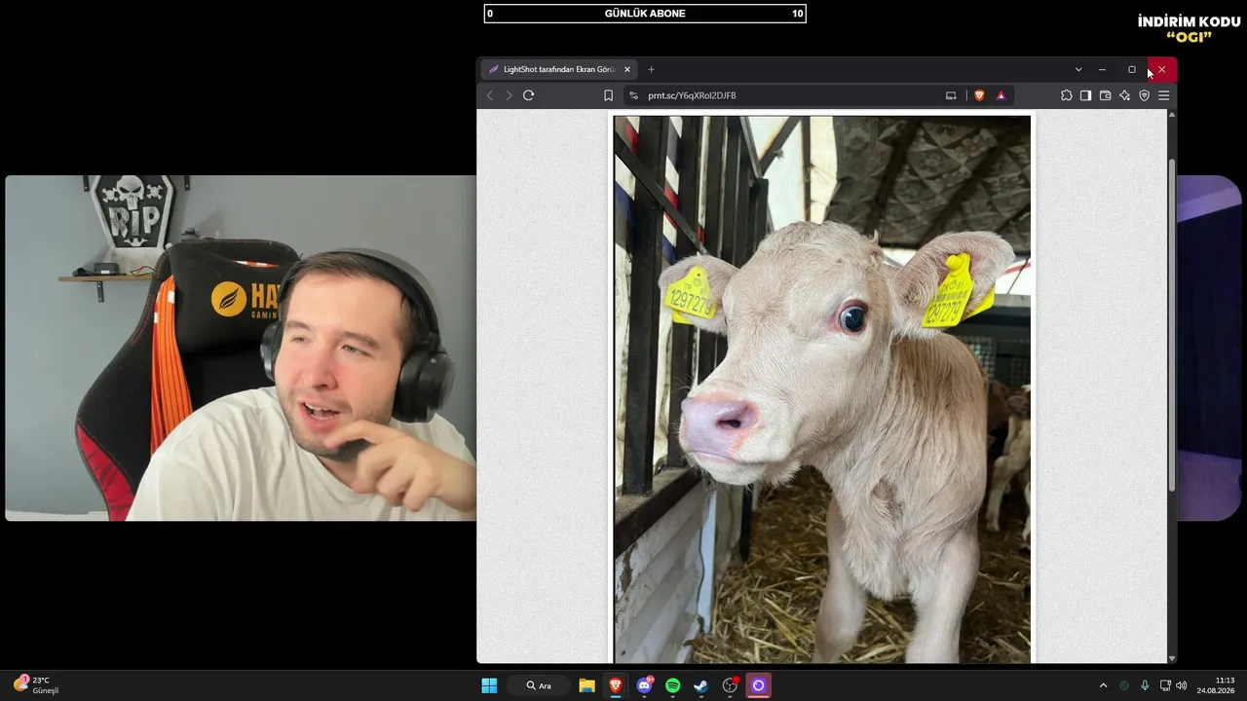
Task: Bookmark this page with the bookmark icon
Action: point(608,95)
